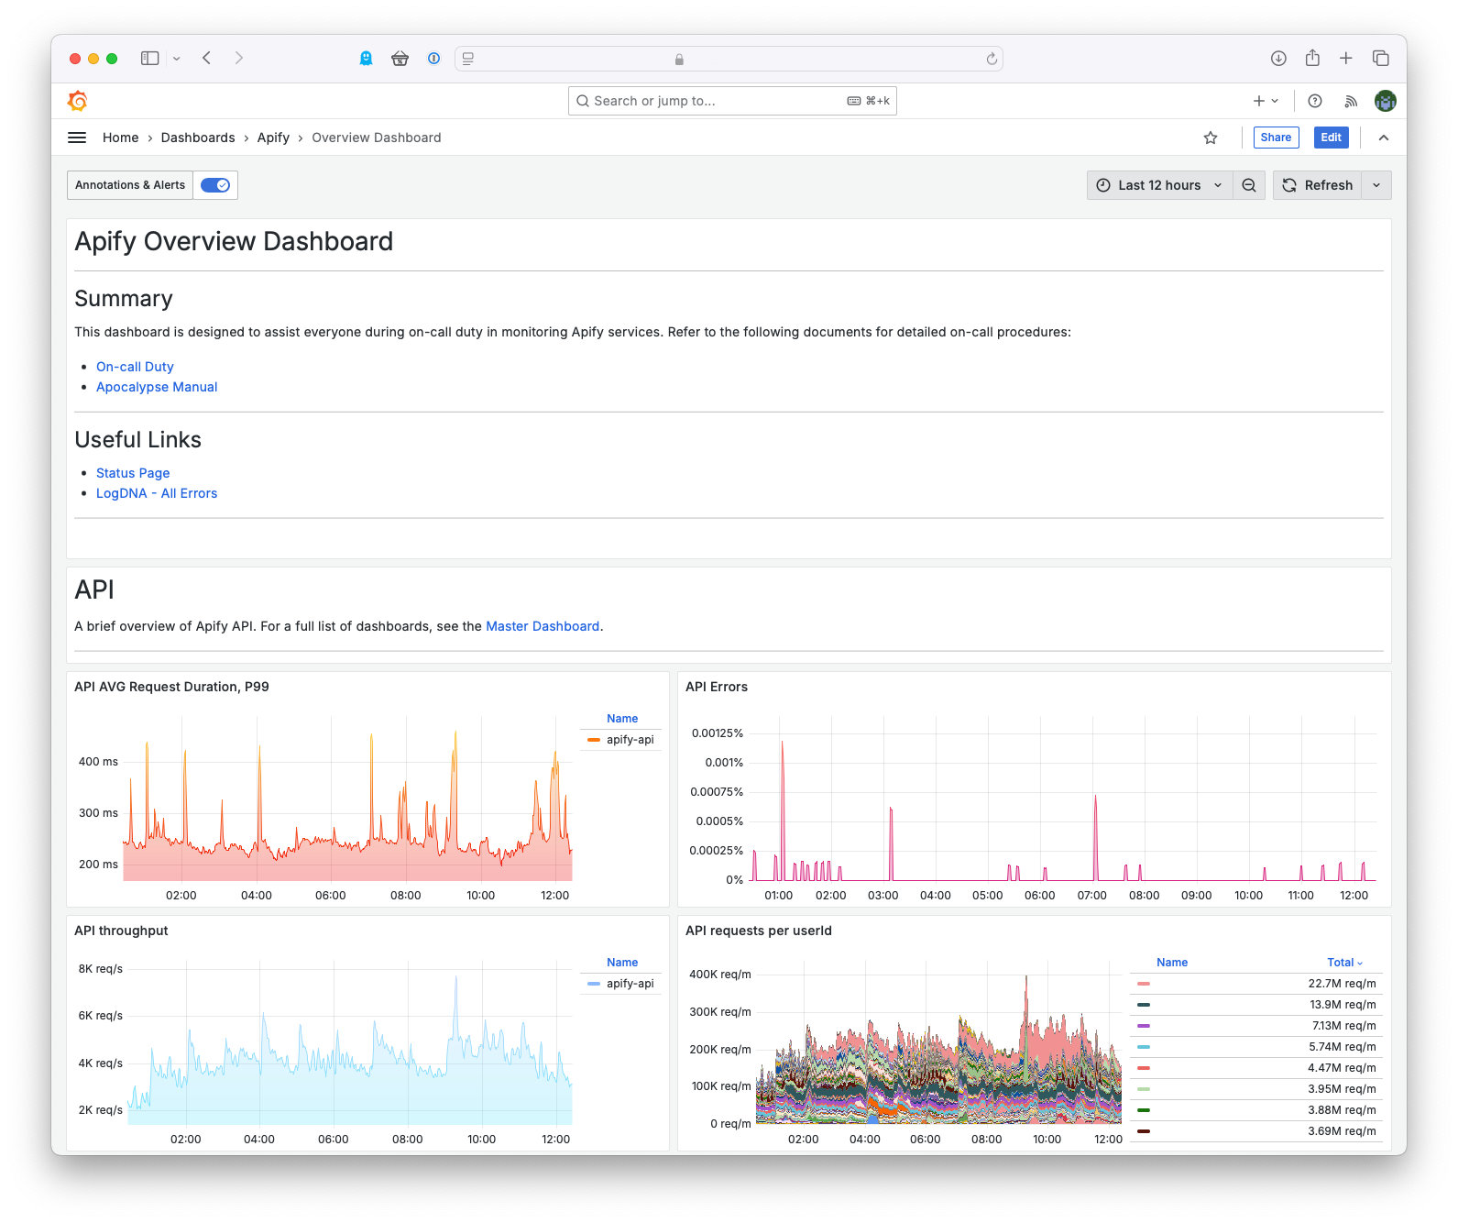Click Overview Dashboard breadcrumb item

coord(377,138)
